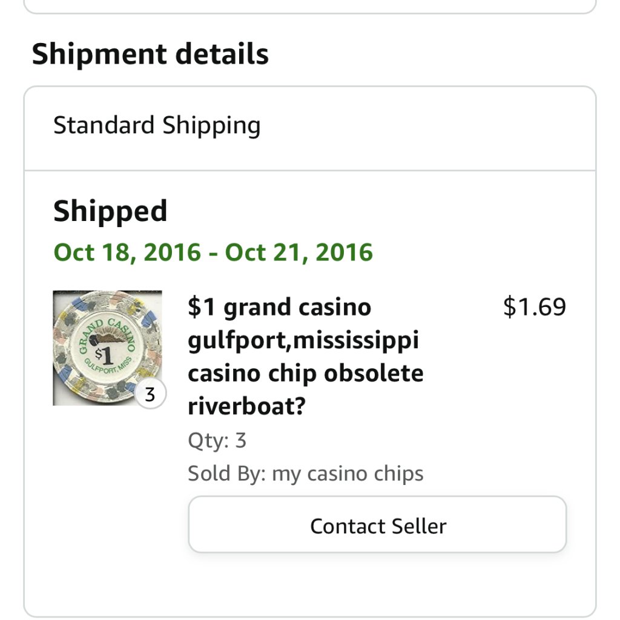Tap the Contact Seller button
Viewport: 620px width, 620px height.
[x=377, y=525]
